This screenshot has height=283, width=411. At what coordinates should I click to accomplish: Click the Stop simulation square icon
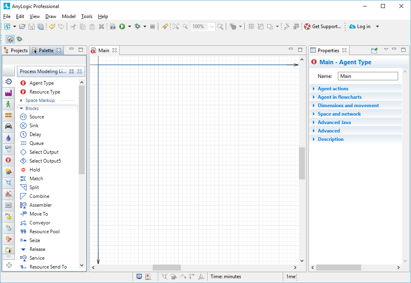coord(152,27)
